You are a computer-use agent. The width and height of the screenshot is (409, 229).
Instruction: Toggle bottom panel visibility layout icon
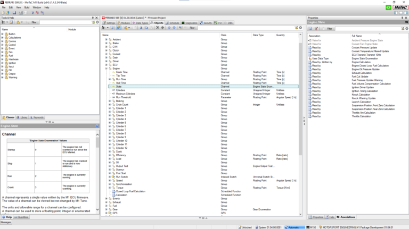(401, 13)
